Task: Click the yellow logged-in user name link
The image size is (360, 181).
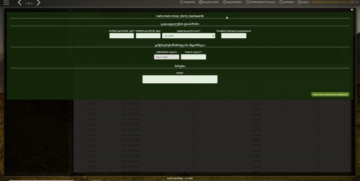Action: coord(330,2)
